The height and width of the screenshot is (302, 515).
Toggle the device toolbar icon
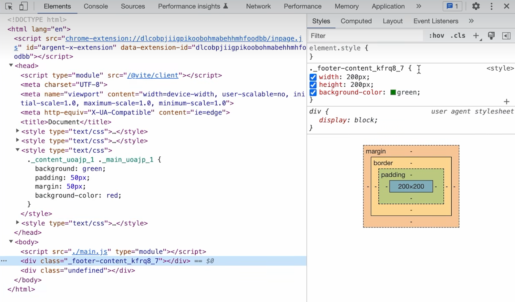[x=23, y=6]
